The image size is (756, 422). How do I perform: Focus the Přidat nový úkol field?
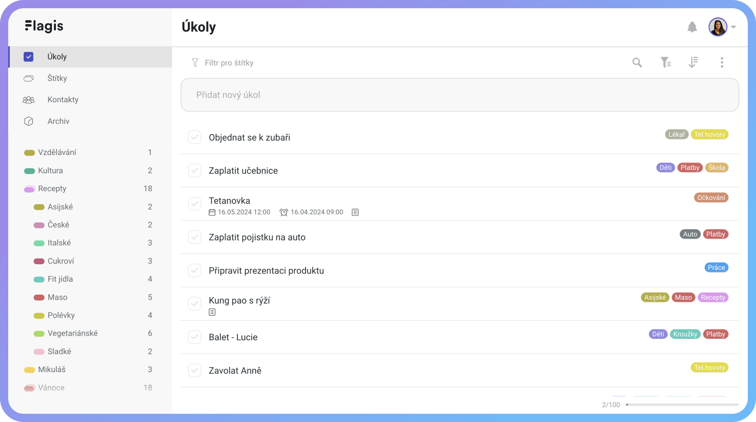(460, 95)
